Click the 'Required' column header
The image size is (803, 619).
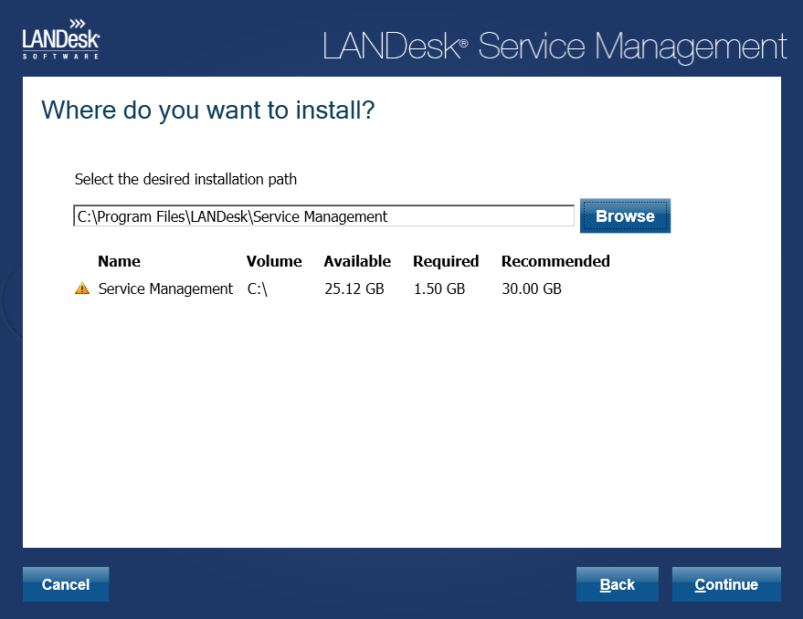coord(446,261)
